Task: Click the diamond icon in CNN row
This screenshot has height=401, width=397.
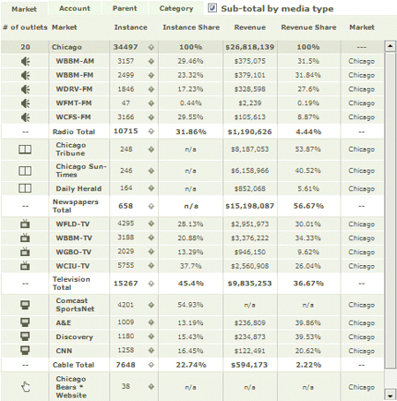Action: point(151,351)
